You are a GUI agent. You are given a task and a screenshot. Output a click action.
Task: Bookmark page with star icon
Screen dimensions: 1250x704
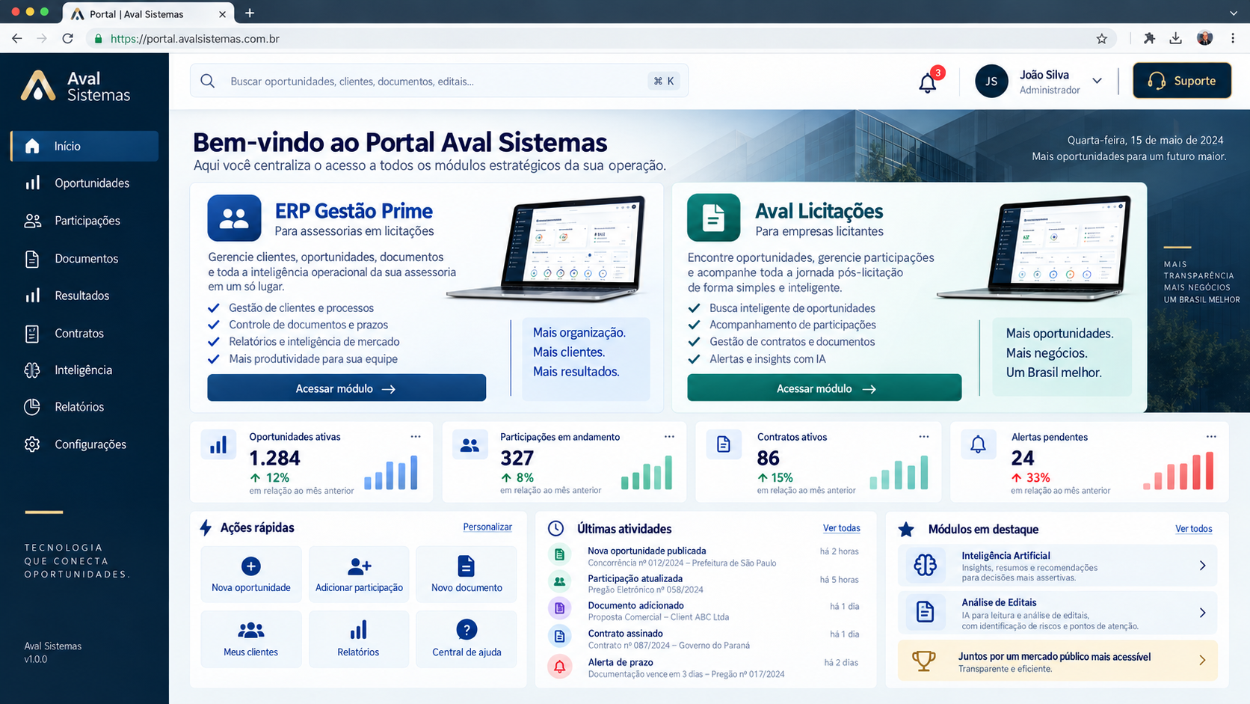1101,39
